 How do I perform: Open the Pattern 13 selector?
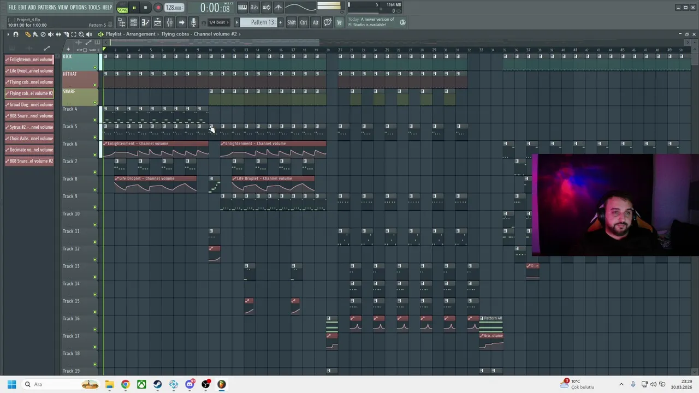tap(263, 22)
